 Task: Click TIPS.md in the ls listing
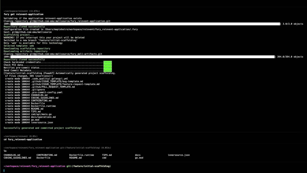click(x=107, y=155)
